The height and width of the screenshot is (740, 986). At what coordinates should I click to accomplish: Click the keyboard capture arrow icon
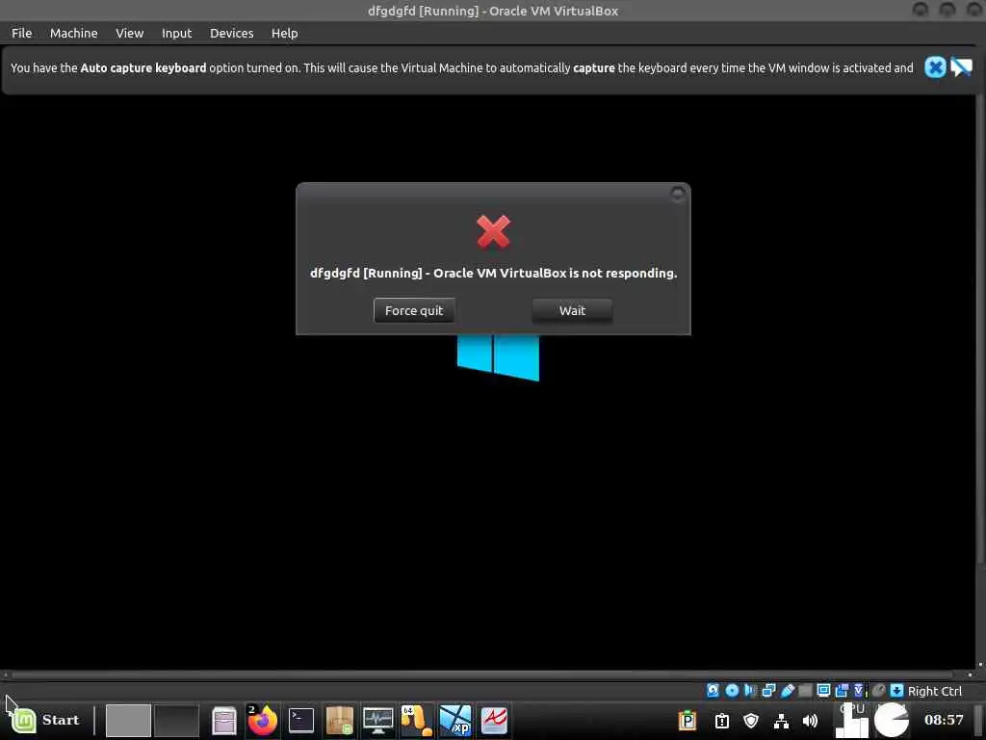point(896,690)
